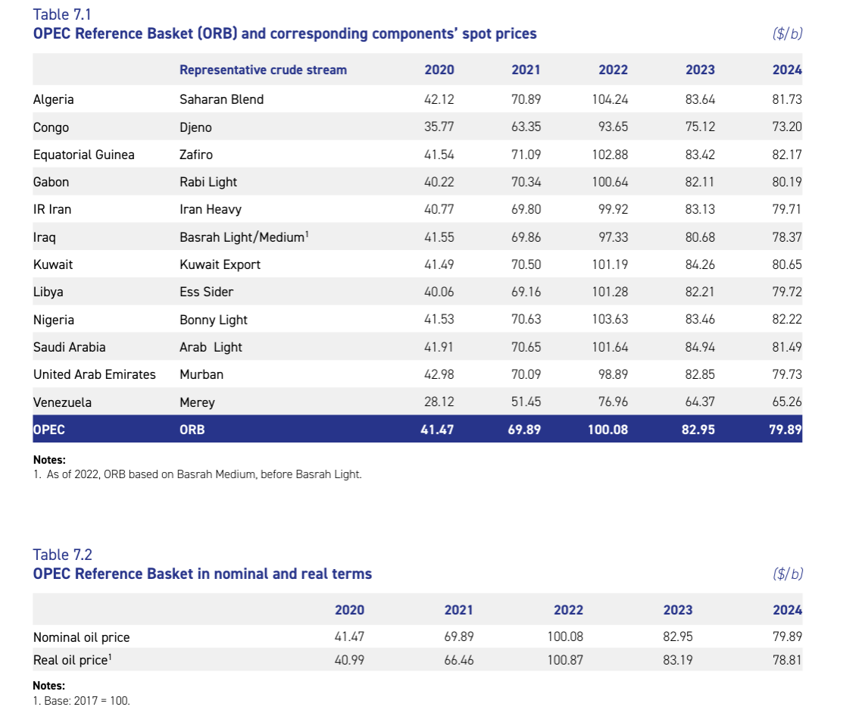Select the 'Equatorial Guinea' row label
This screenshot has width=865, height=710.
click(84, 155)
